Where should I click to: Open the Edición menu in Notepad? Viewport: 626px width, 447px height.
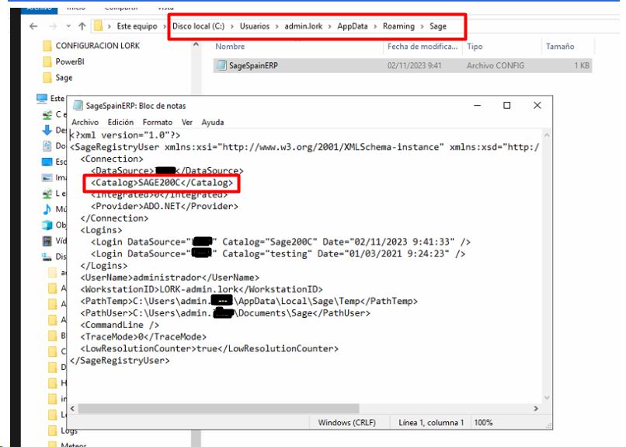(x=120, y=122)
